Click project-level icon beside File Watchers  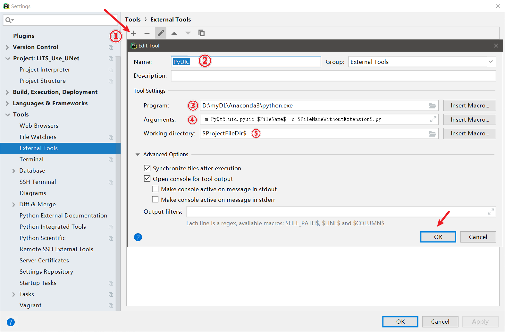(111, 137)
